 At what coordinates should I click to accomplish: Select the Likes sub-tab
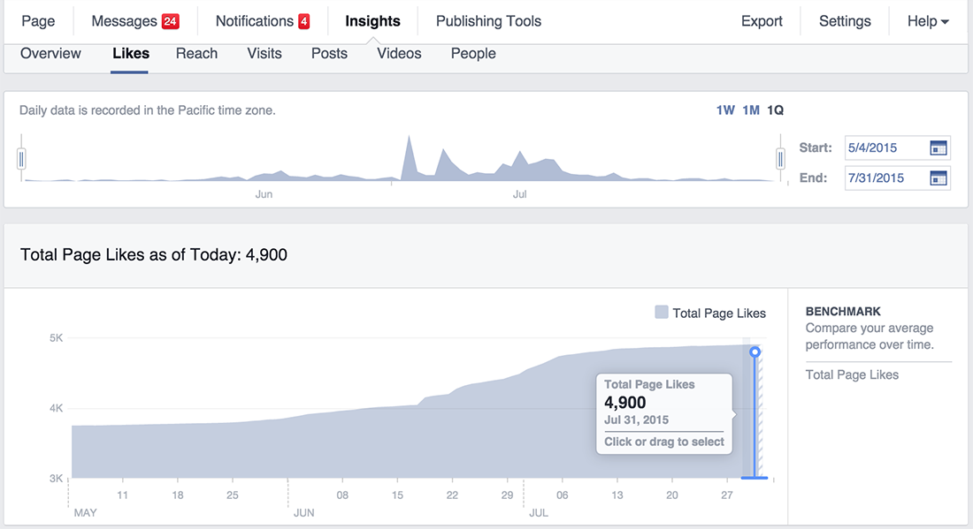pos(130,53)
